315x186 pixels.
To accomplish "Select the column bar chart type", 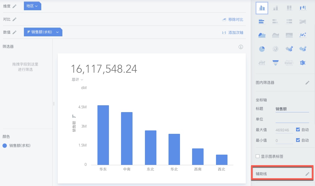I will coord(262,8).
